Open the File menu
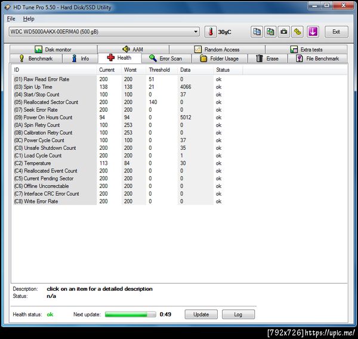This screenshot has height=339, width=358. (x=11, y=19)
